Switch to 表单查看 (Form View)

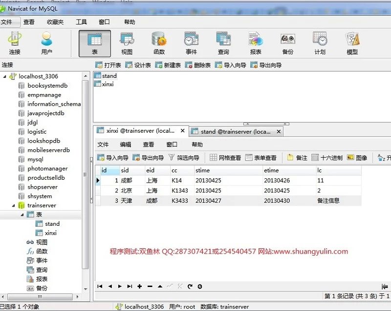pyautogui.click(x=261, y=158)
